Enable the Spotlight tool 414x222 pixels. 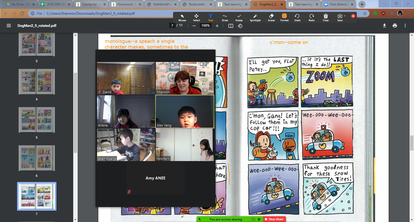[255, 18]
